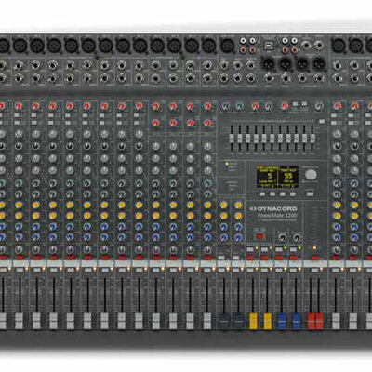Toggle the red switch under the Dynacord logo

click(x=259, y=236)
